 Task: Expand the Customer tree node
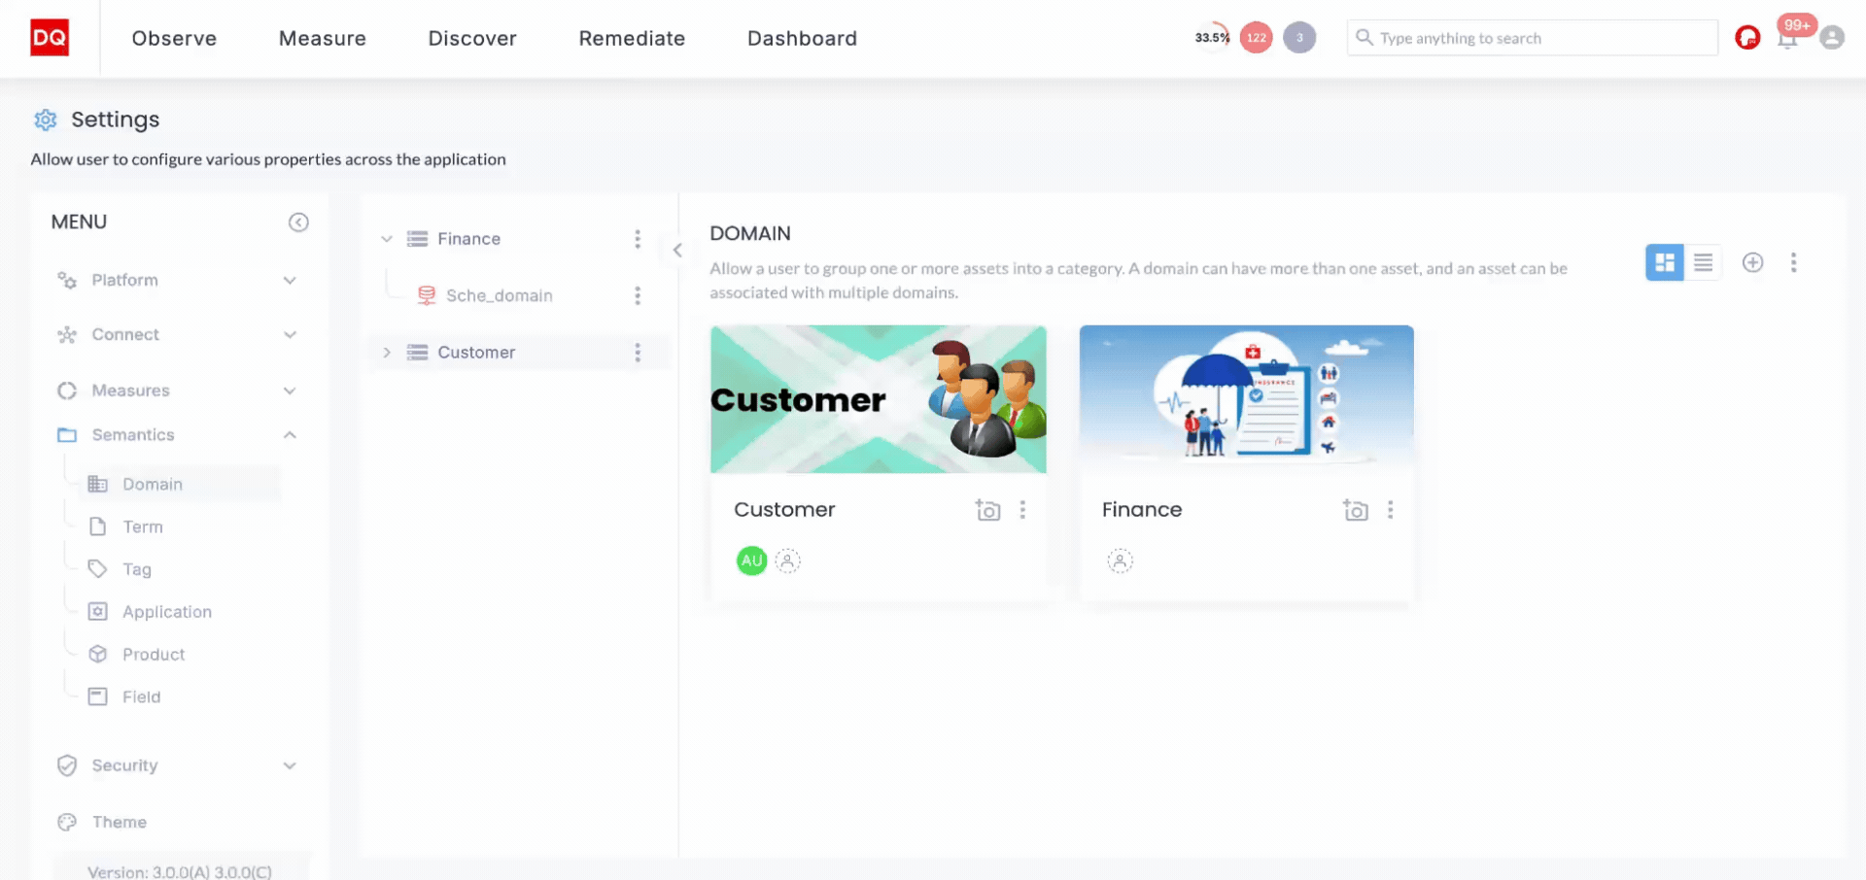click(x=387, y=353)
